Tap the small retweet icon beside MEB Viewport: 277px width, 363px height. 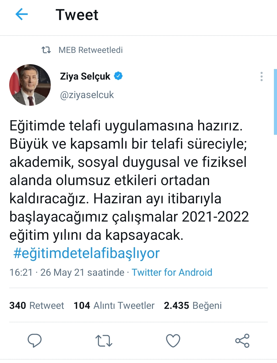point(46,50)
